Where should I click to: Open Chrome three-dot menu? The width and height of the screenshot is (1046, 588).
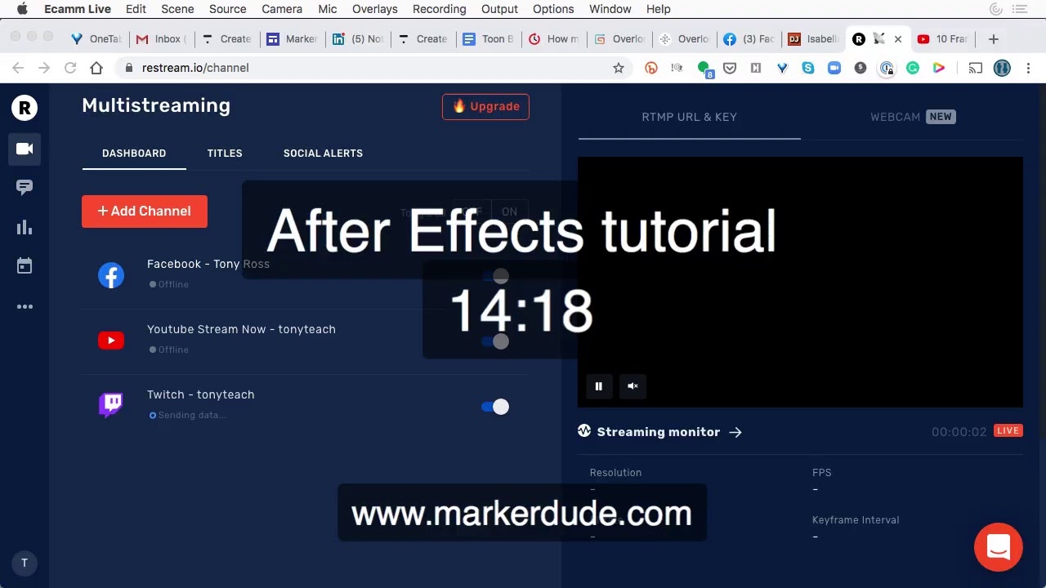point(1028,68)
